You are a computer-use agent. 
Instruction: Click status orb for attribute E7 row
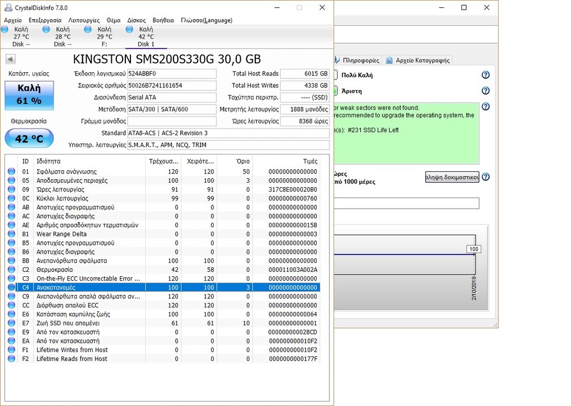tap(11, 323)
